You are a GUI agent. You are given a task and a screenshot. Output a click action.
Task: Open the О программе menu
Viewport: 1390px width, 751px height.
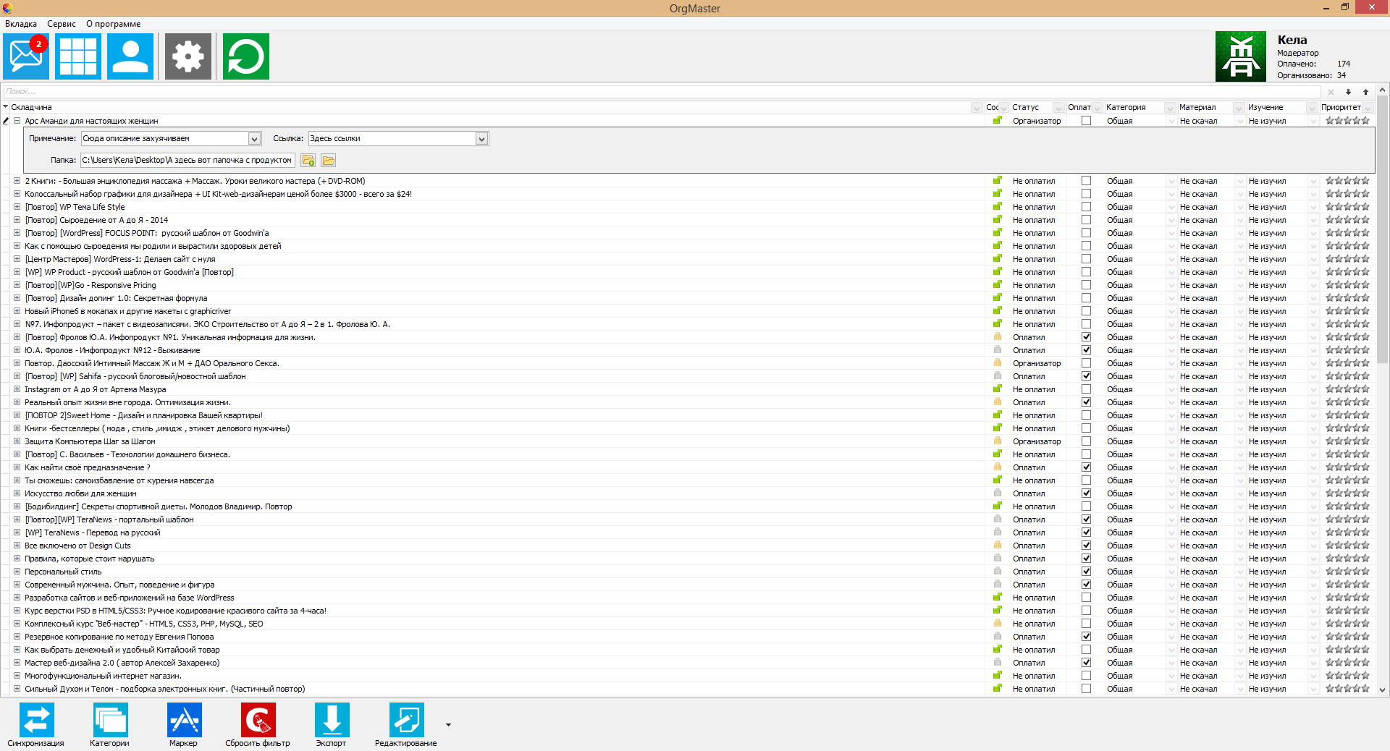coord(113,24)
